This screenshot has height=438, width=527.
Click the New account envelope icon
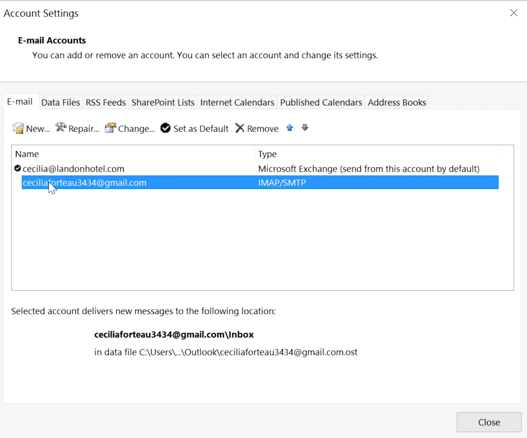[18, 128]
